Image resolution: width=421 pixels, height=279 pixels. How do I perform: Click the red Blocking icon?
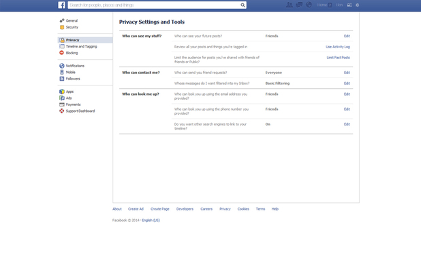(62, 53)
